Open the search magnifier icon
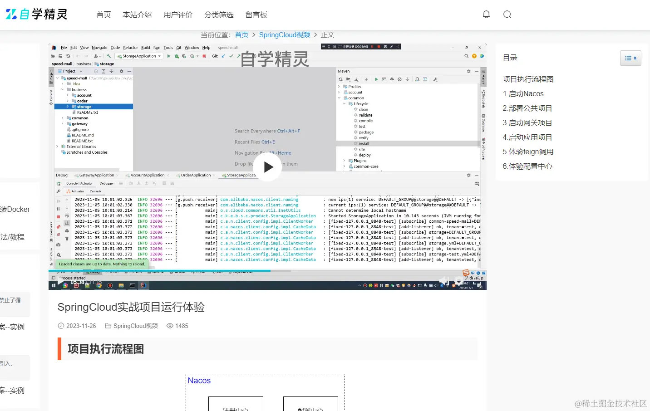Viewport: 650px width, 411px height. coord(507,15)
